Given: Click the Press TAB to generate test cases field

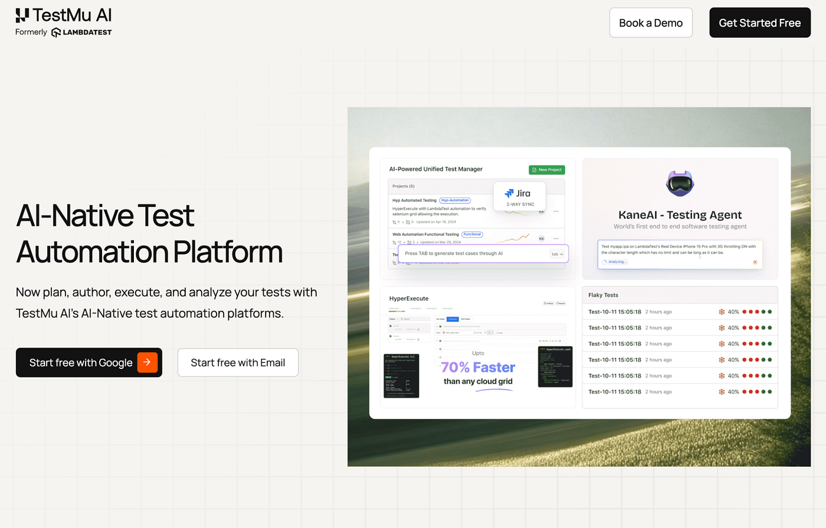Looking at the screenshot, I should 483,253.
